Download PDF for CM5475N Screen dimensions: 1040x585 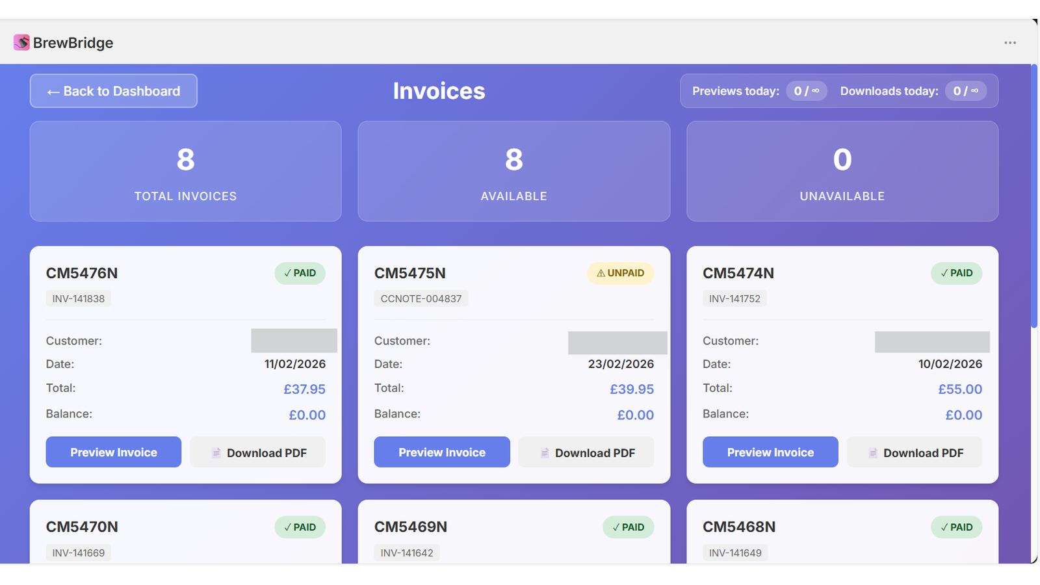[586, 452]
